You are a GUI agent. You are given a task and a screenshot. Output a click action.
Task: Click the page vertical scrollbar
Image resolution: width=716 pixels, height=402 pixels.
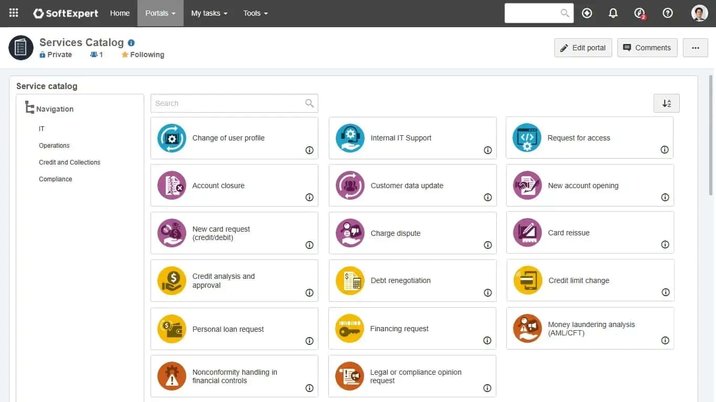[x=711, y=136]
